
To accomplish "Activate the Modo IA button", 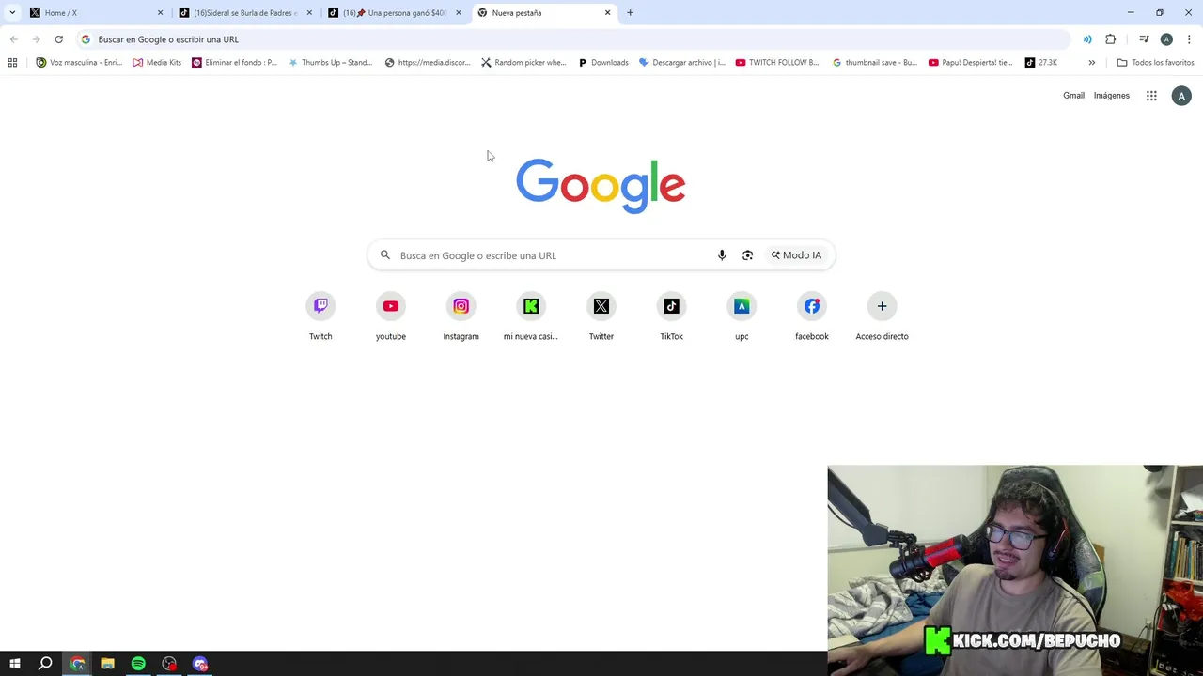I will 796,255.
